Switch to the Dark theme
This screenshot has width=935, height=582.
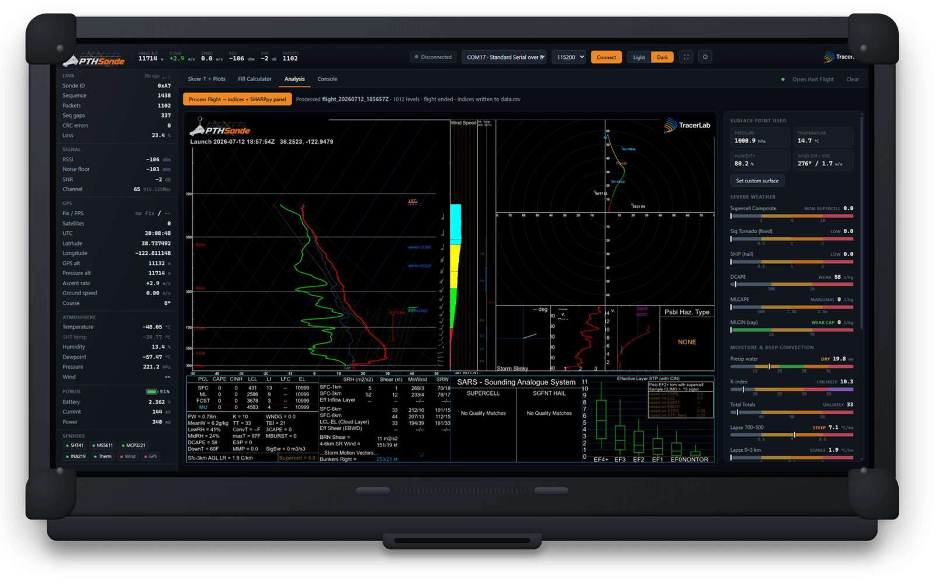(662, 57)
